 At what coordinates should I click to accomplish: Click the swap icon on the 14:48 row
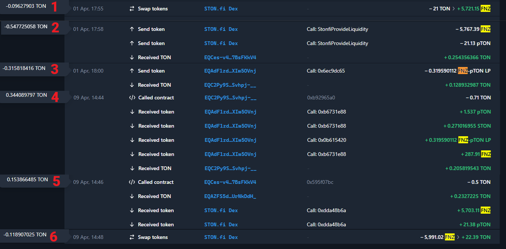point(132,237)
